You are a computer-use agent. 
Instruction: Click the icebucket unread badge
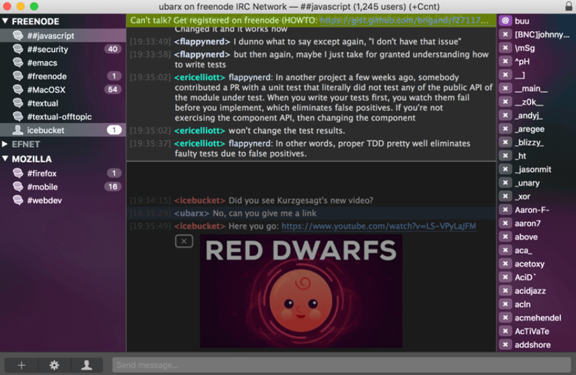[x=114, y=130]
